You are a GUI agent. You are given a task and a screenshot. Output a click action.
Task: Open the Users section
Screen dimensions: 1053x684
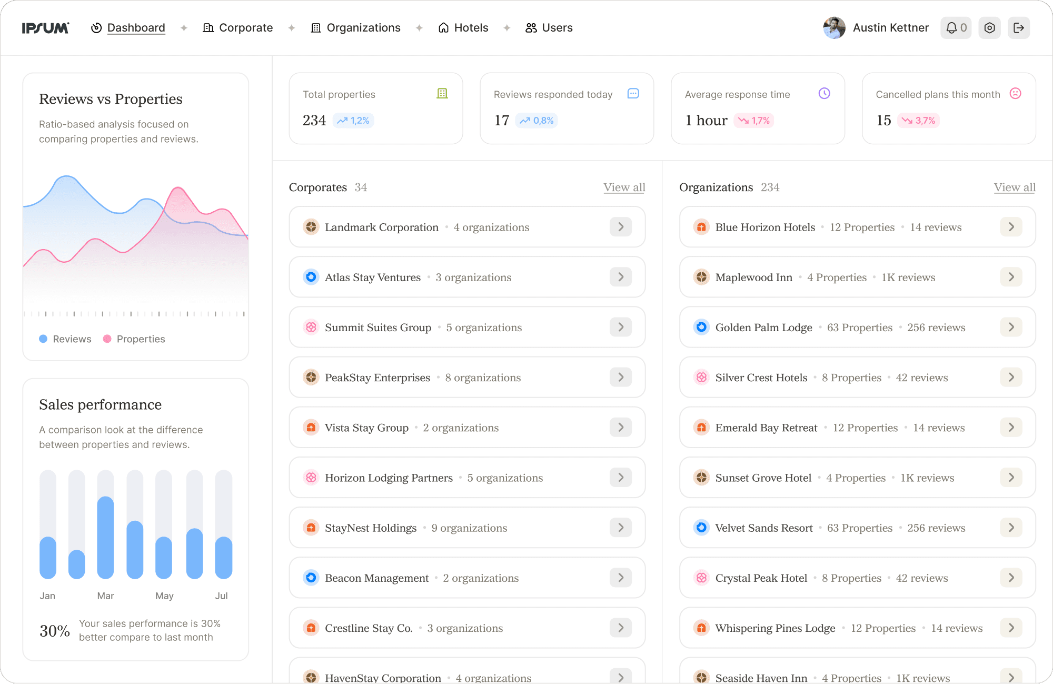point(549,27)
